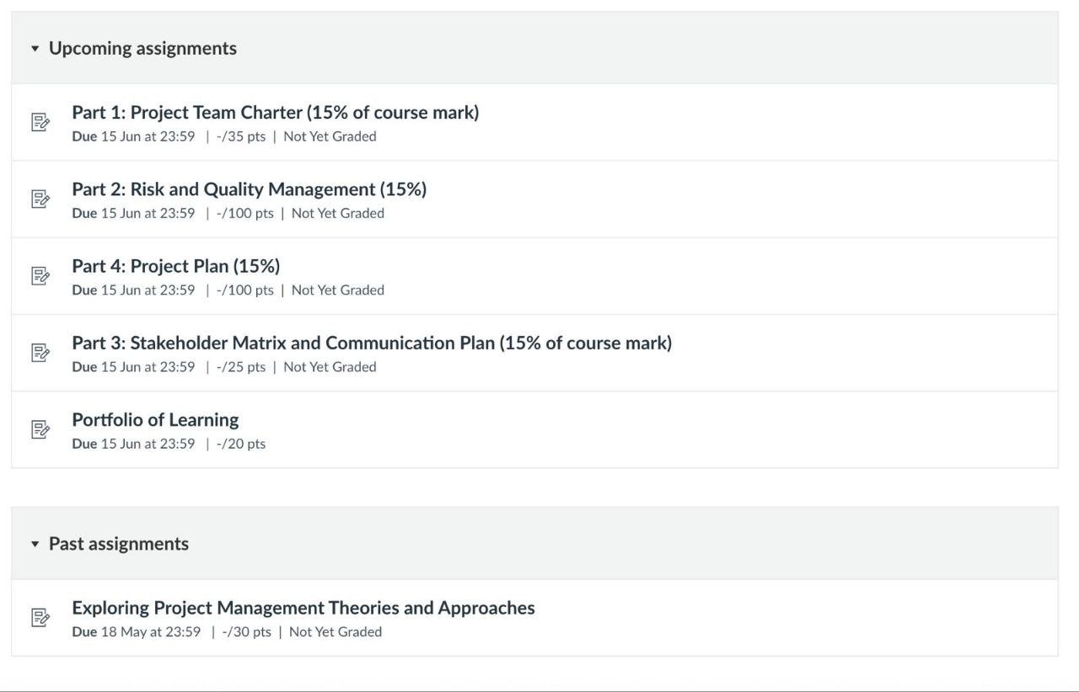Collapse the Past assignments triangle

(35, 545)
